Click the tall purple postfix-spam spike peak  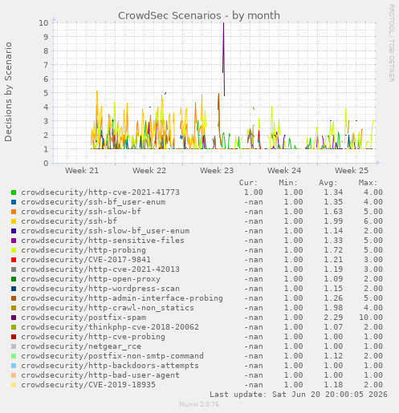224,23
